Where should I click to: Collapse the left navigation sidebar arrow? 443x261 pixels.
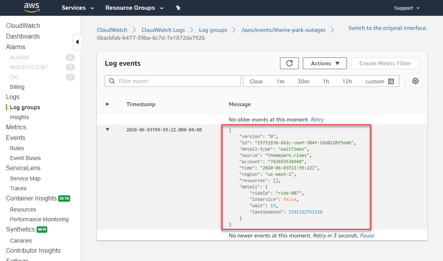[x=77, y=42]
